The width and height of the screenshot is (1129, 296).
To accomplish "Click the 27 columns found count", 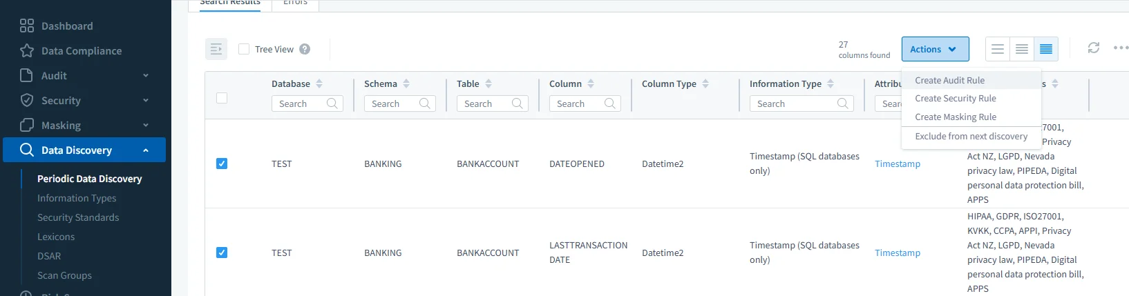I will pyautogui.click(x=864, y=50).
